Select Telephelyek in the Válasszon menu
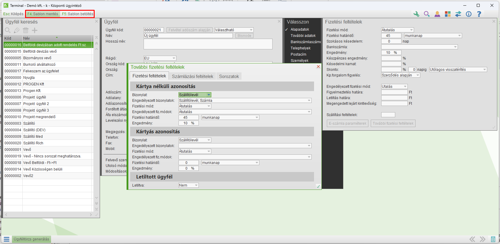 pyautogui.click(x=301, y=48)
